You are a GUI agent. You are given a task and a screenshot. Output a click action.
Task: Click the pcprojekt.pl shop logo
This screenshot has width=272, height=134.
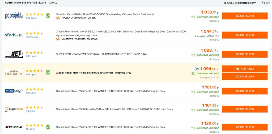coord(14,16)
